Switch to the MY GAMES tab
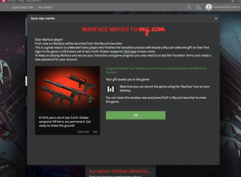Viewport: 241px width, 177px height. point(45,7)
